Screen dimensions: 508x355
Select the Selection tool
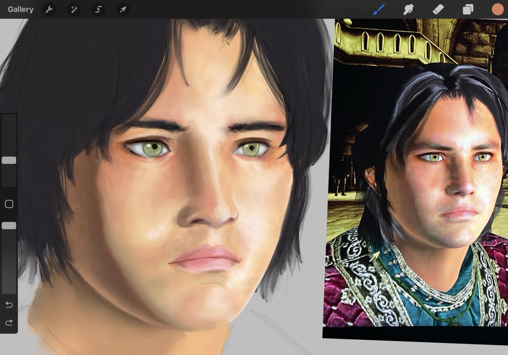point(99,9)
